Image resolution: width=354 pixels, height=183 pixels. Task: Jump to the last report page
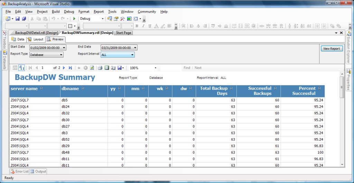[x=70, y=68]
